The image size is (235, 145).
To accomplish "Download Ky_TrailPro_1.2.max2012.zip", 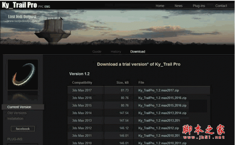I will (x=159, y=128).
